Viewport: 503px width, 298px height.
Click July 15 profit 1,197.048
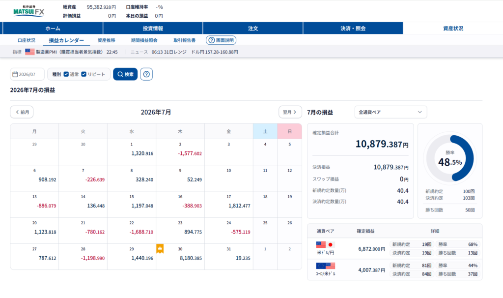pos(142,206)
